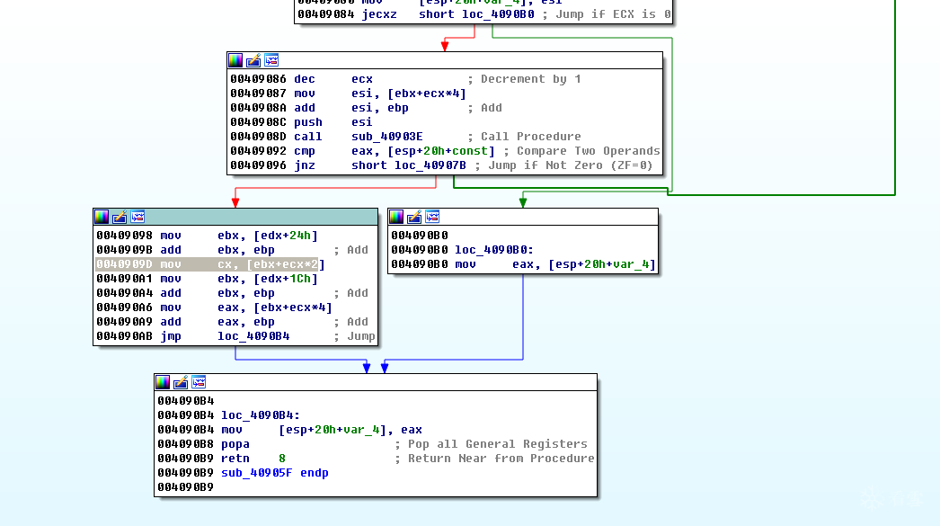The width and height of the screenshot is (940, 526).
Task: Click the group nodes icon on the loc_4090B0 block
Action: 433,217
